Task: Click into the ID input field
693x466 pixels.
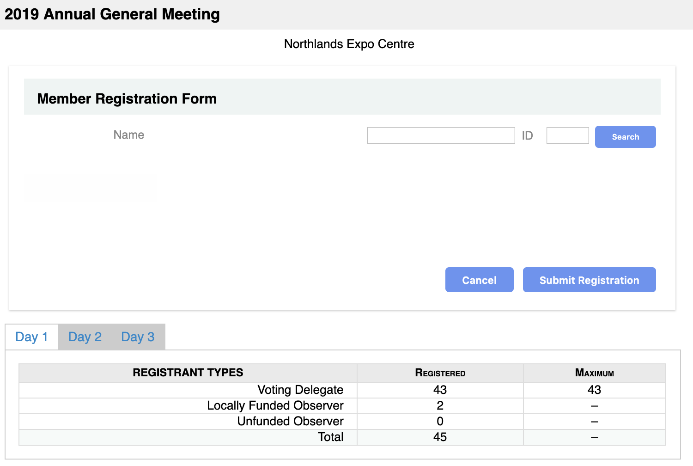Action: pyautogui.click(x=567, y=135)
